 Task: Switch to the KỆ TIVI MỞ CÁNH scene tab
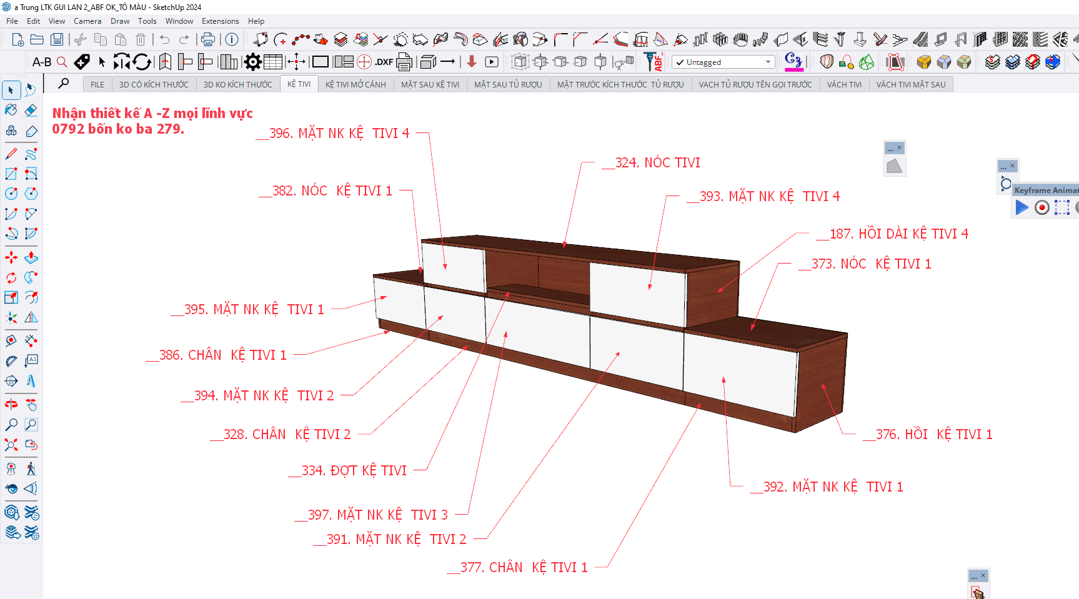(356, 84)
